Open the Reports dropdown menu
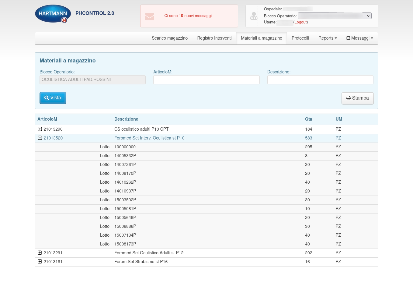The width and height of the screenshot is (413, 286). click(x=328, y=38)
